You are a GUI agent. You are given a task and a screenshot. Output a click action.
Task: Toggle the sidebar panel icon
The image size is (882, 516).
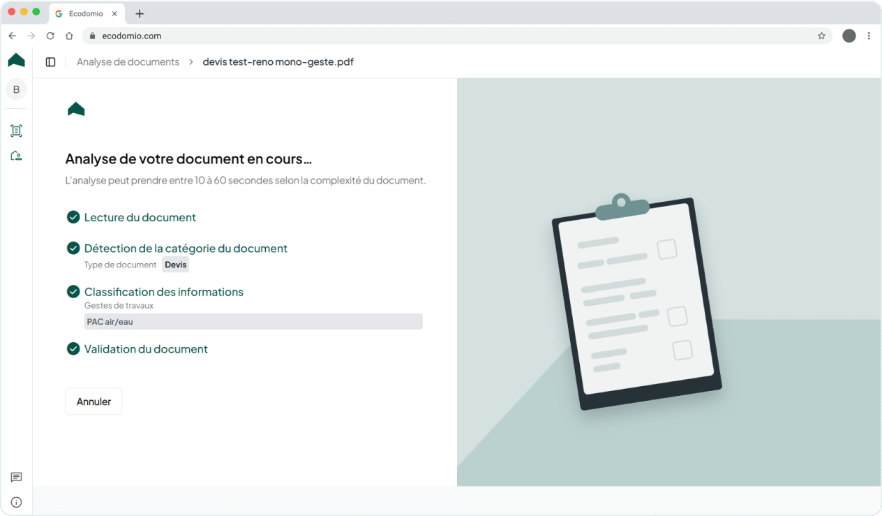coord(50,62)
